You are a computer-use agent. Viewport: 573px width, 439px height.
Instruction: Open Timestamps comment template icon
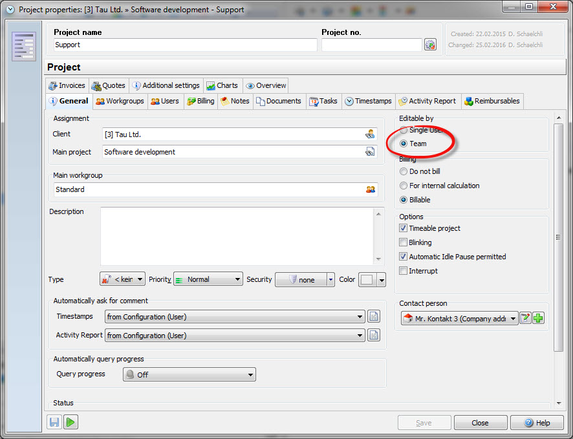click(374, 317)
